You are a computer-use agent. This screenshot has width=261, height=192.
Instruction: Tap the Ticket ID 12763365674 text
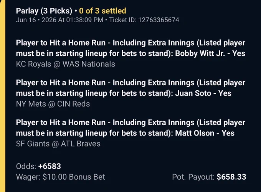(x=144, y=20)
